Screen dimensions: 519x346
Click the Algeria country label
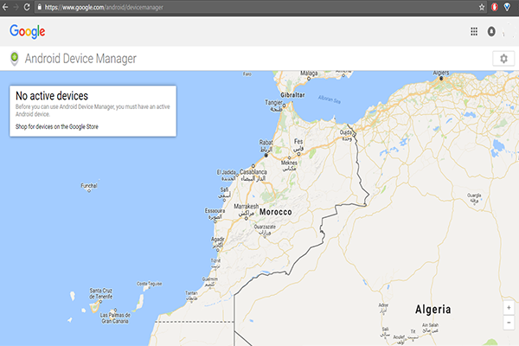pyautogui.click(x=433, y=310)
